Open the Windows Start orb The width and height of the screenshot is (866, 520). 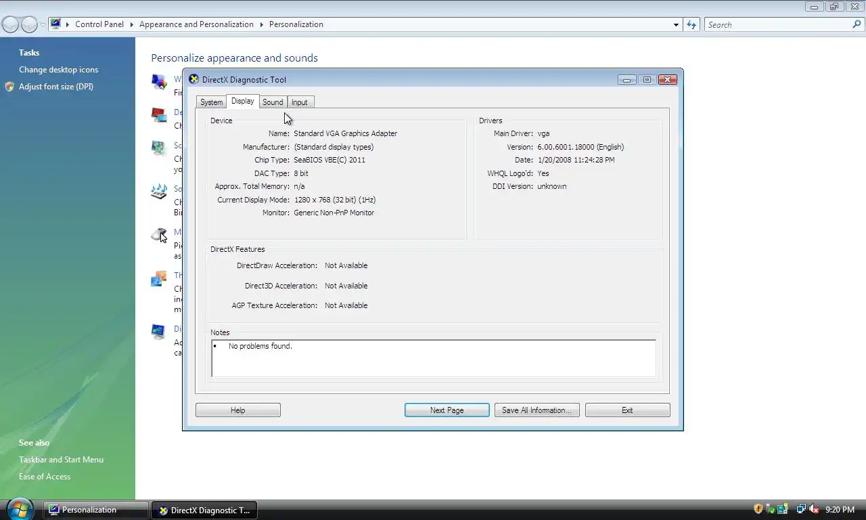(19, 508)
